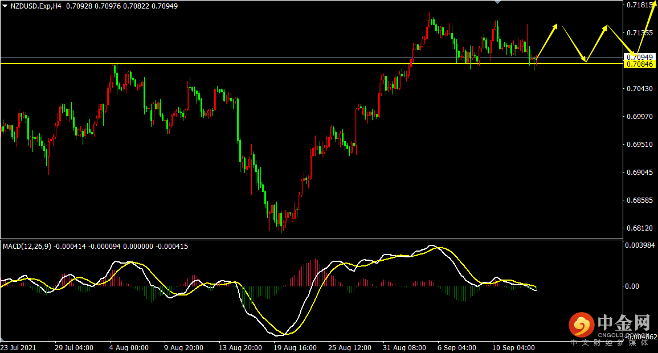Click the 19 Aug 16:00 time label
658x353 pixels.
295,348
